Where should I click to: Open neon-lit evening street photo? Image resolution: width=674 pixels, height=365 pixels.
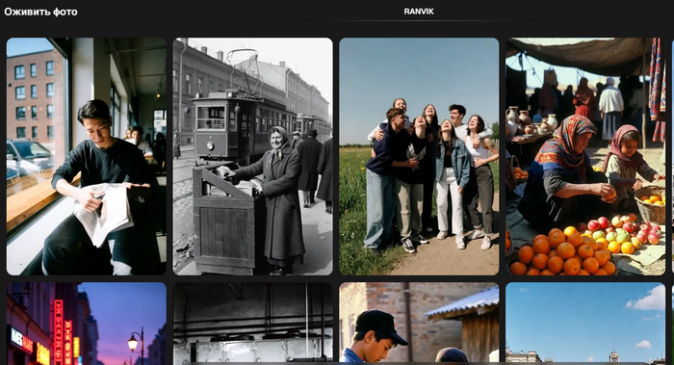pyautogui.click(x=87, y=324)
